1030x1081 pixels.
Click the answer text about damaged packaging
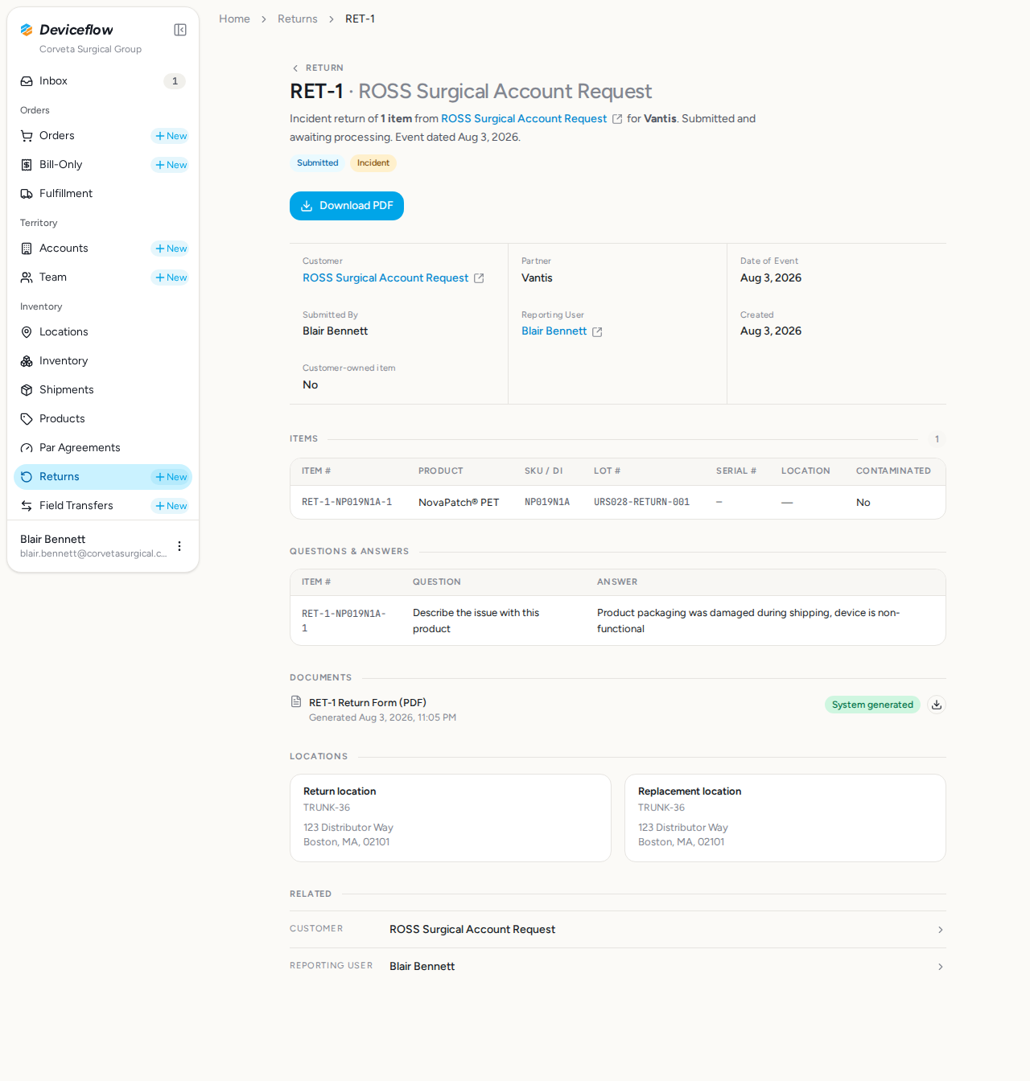(x=748, y=621)
